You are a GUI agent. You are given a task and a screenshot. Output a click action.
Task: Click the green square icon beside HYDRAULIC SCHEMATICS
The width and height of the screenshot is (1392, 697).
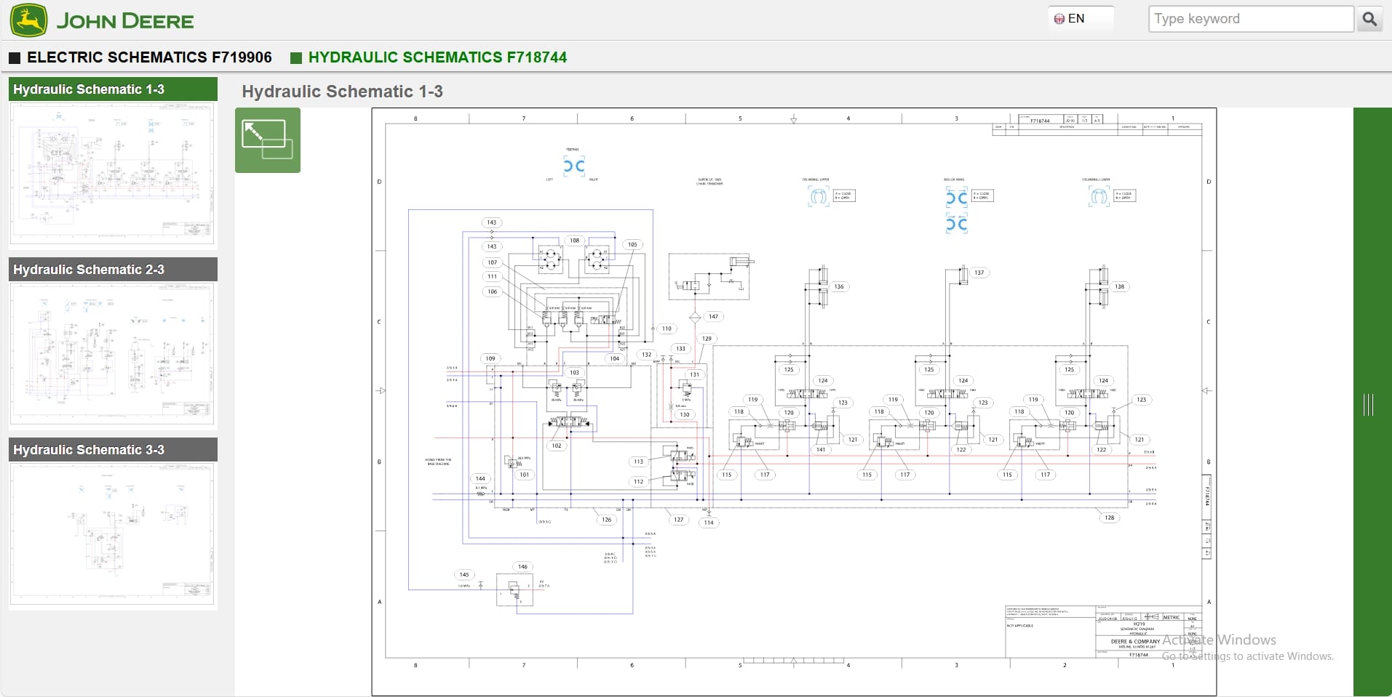coord(296,57)
